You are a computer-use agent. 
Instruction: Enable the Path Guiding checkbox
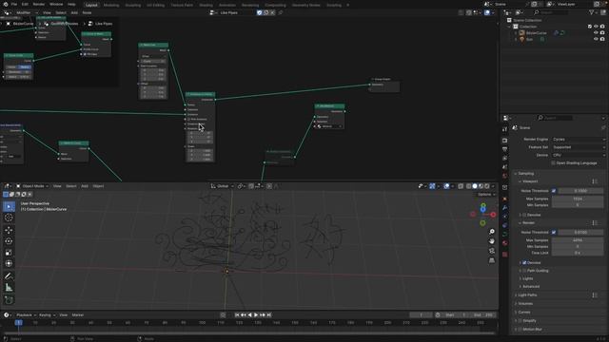[524, 271]
